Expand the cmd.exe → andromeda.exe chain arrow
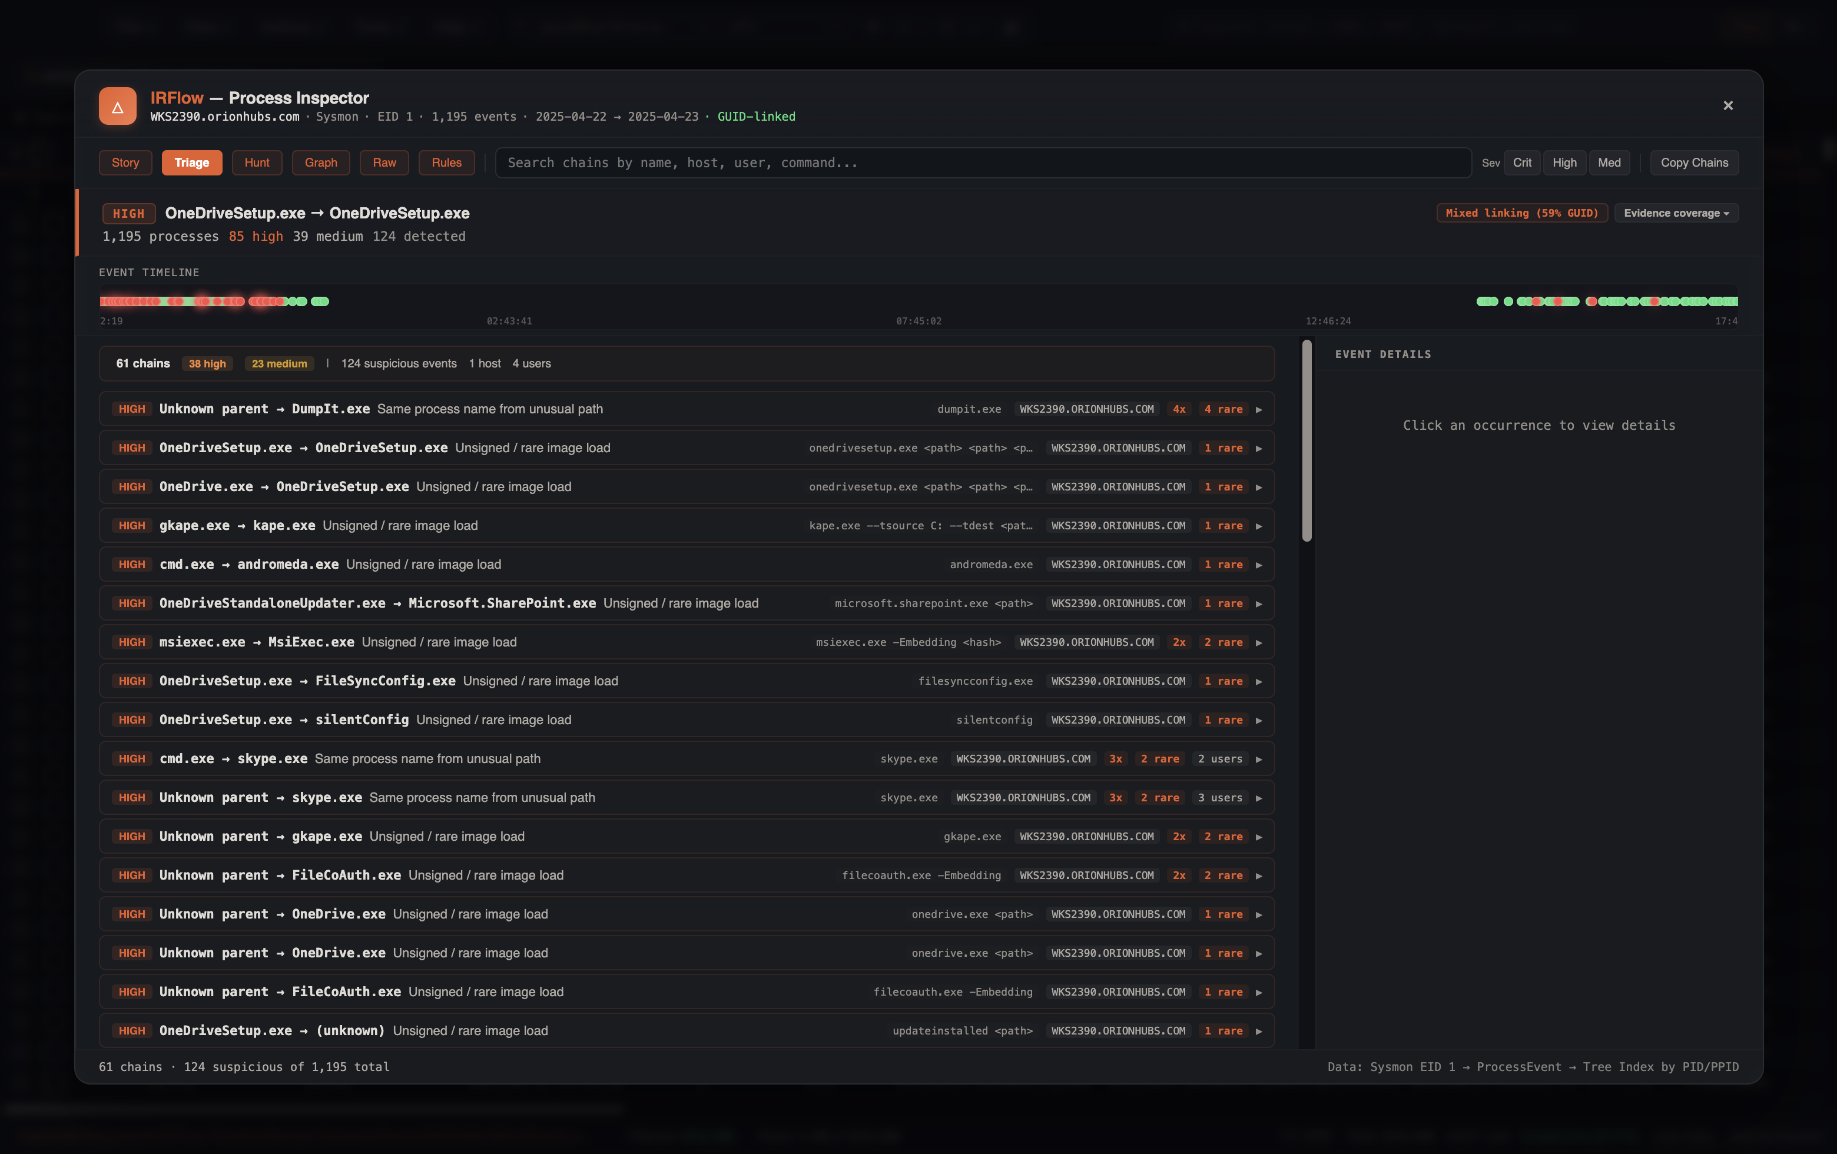Image resolution: width=1837 pixels, height=1154 pixels. tap(1259, 565)
